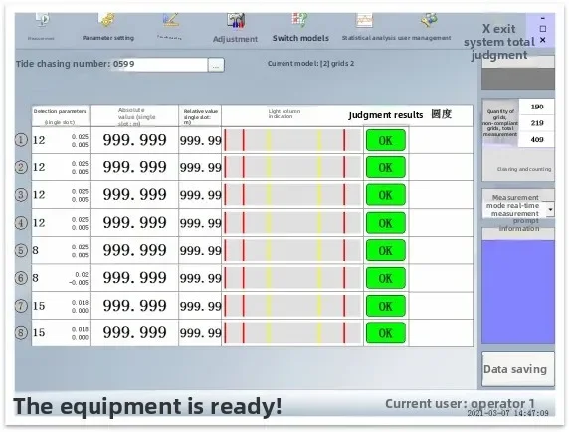Click the X exit system label
The image size is (569, 432).
click(499, 29)
